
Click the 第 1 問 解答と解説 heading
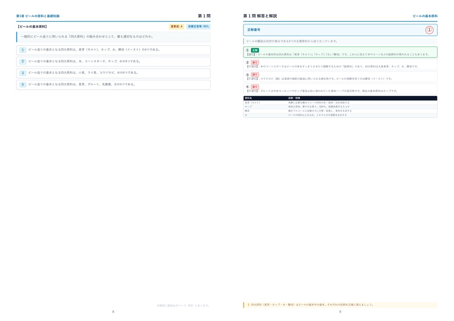[x=260, y=16]
